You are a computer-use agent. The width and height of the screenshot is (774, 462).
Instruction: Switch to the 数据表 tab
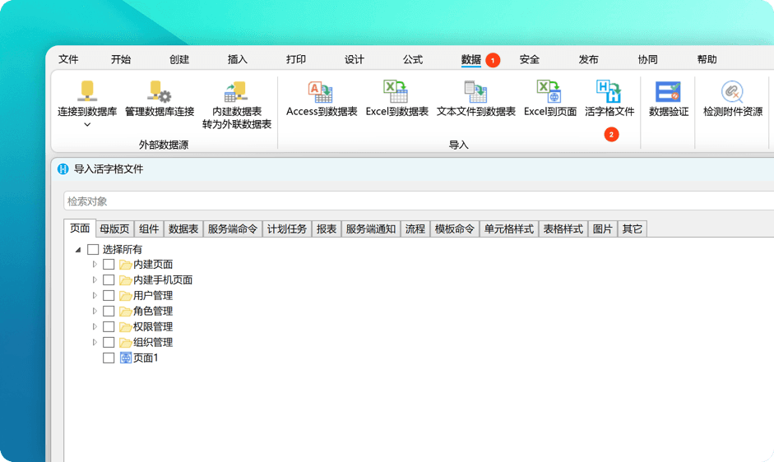[183, 229]
